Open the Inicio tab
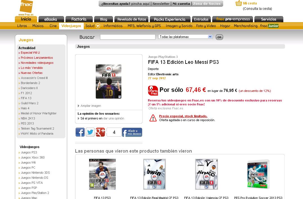 point(26,19)
